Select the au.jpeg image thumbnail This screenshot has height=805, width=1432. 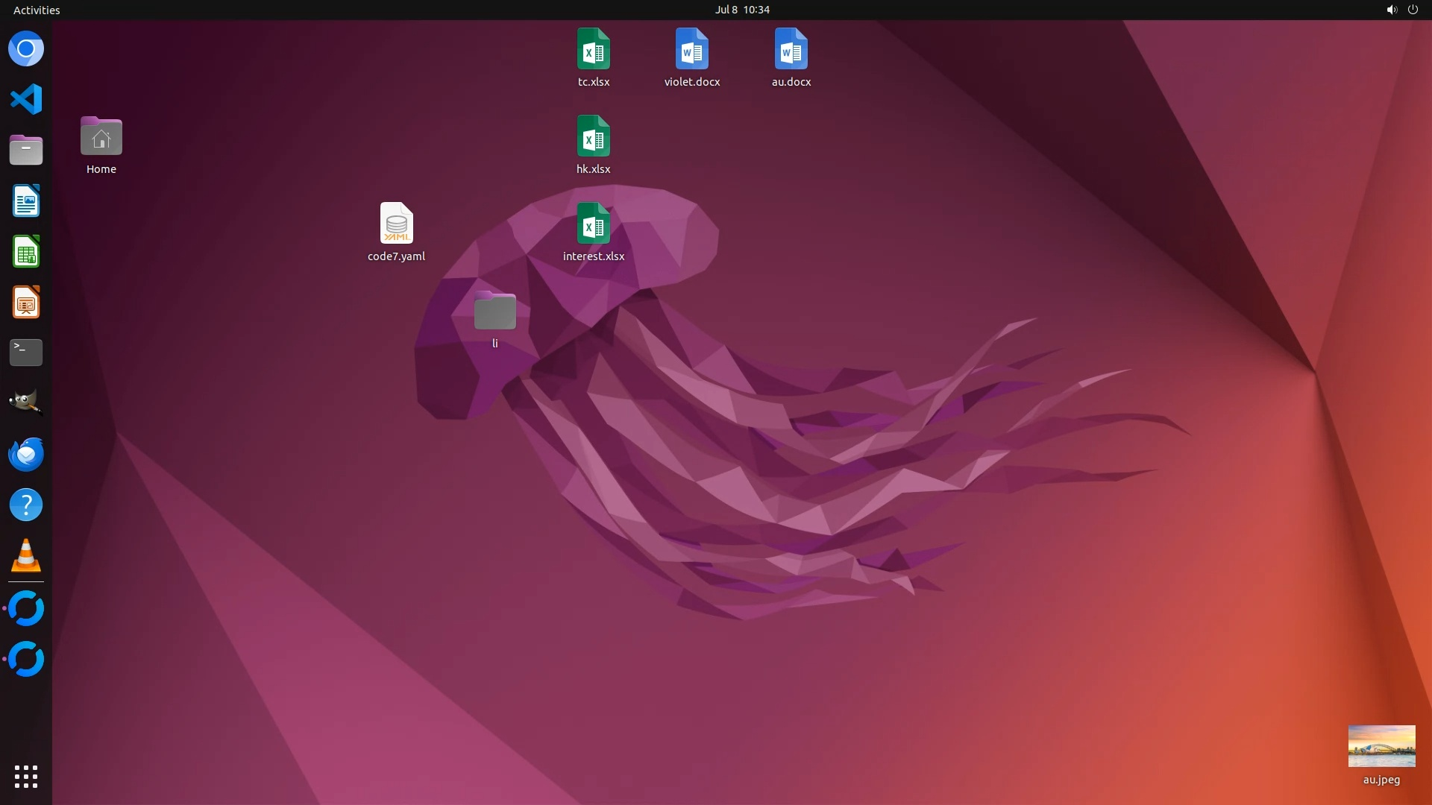(x=1381, y=746)
